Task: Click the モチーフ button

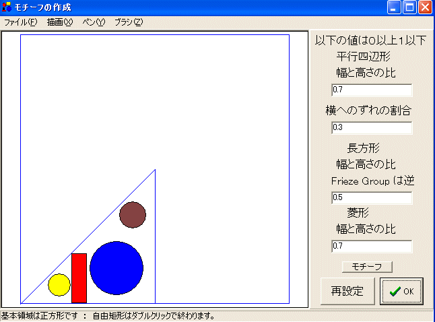Action: (x=367, y=267)
